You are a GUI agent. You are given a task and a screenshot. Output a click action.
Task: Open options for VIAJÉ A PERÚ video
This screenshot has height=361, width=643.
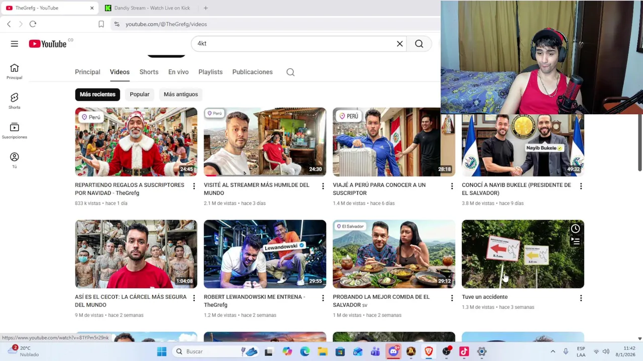452,186
